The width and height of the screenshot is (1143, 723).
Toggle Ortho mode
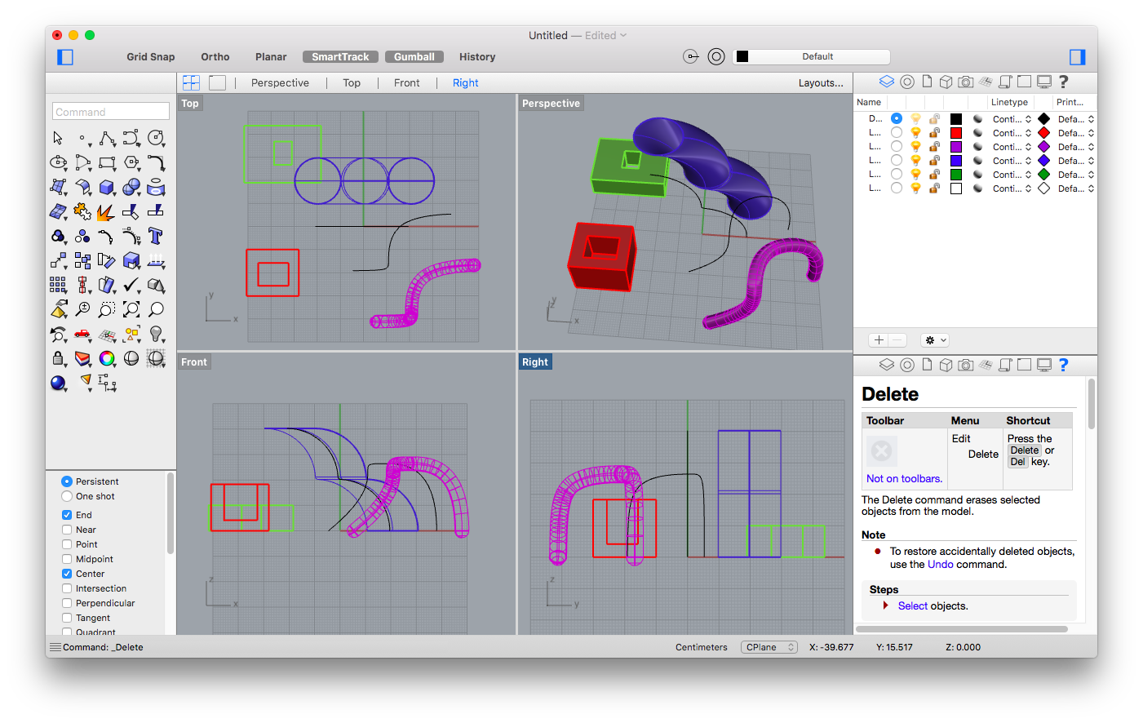tap(215, 57)
